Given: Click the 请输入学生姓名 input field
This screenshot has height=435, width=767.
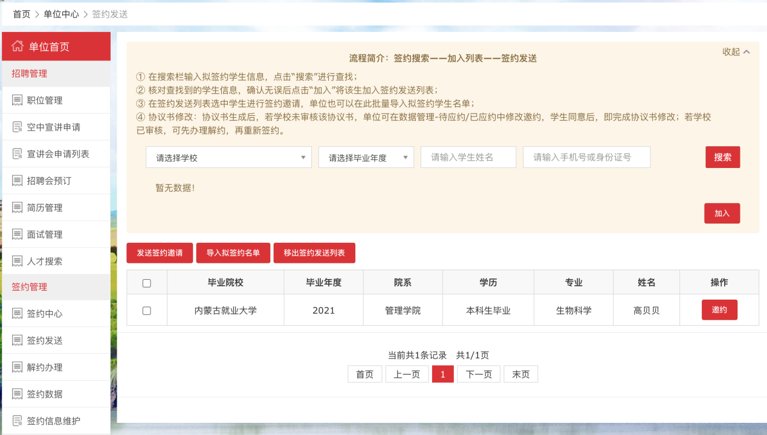Looking at the screenshot, I should coord(468,157).
